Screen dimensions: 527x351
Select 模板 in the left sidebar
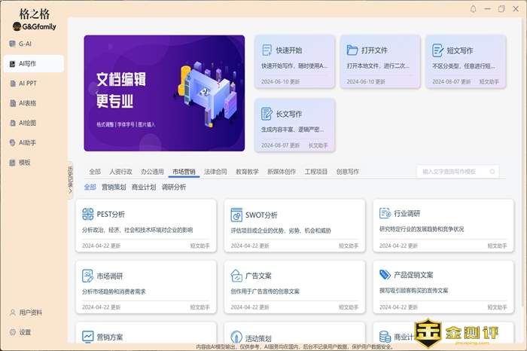(x=25, y=162)
